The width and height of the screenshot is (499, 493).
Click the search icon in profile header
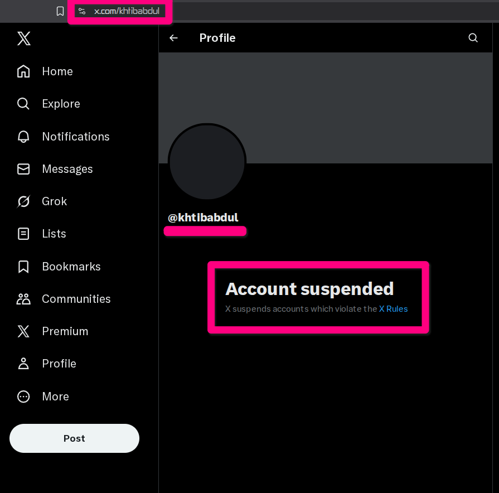pos(473,38)
